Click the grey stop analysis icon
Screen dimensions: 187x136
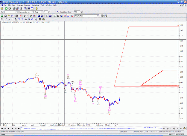pos(5,16)
